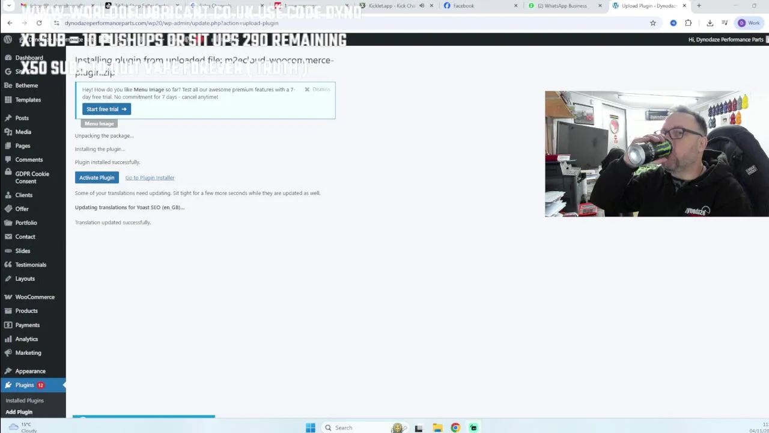Click the Menu Image plugin label
The image size is (769, 433).
[99, 123]
